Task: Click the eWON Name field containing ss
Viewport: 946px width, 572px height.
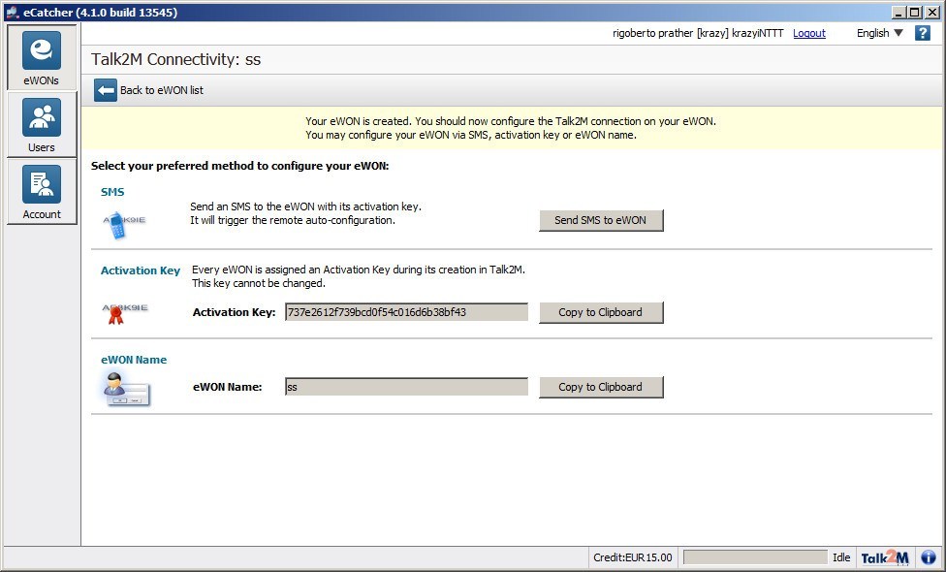Action: point(407,387)
